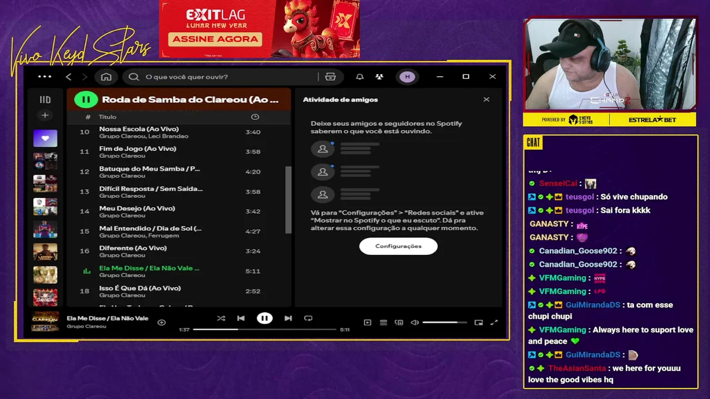Play Nossa Escola (Ao Vivo)
The image size is (710, 399).
click(x=179, y=132)
